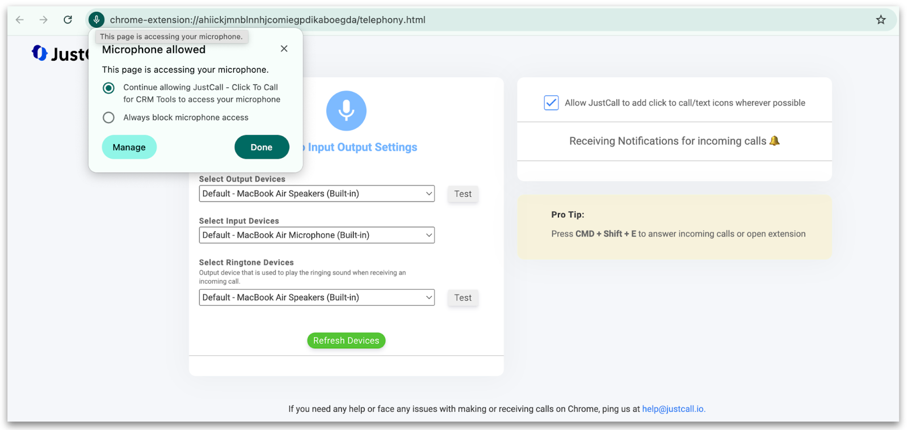Test the output device speakers
This screenshot has height=430, width=908.
tap(463, 194)
